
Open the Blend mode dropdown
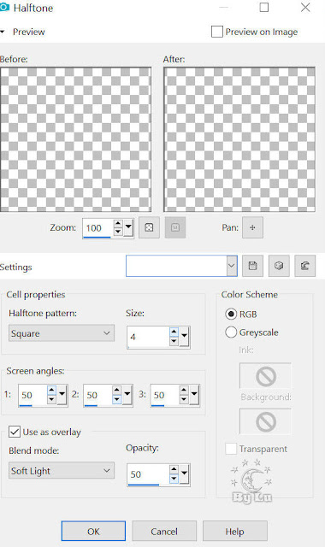click(62, 471)
